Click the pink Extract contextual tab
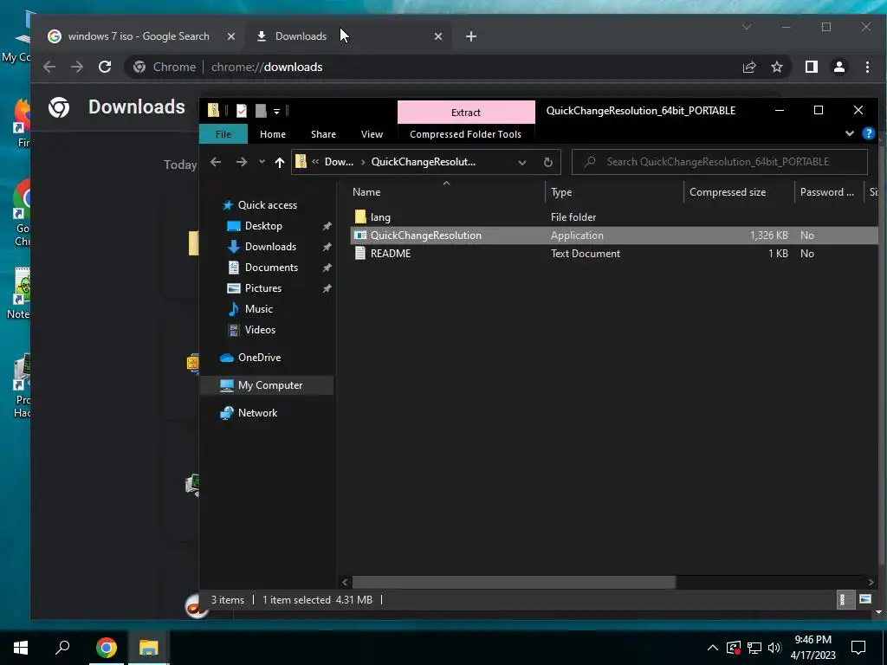This screenshot has width=887, height=665. click(466, 112)
